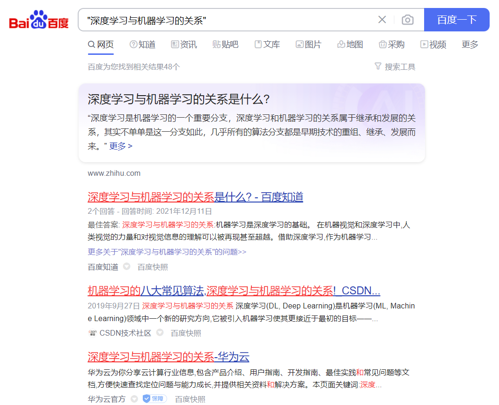Click the 贴 icon beside 贴吧

point(216,44)
